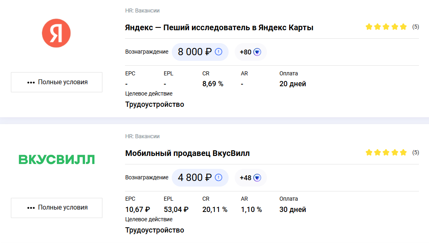
Task: Click the EPL value 53,04 ₽
Action: (x=176, y=210)
